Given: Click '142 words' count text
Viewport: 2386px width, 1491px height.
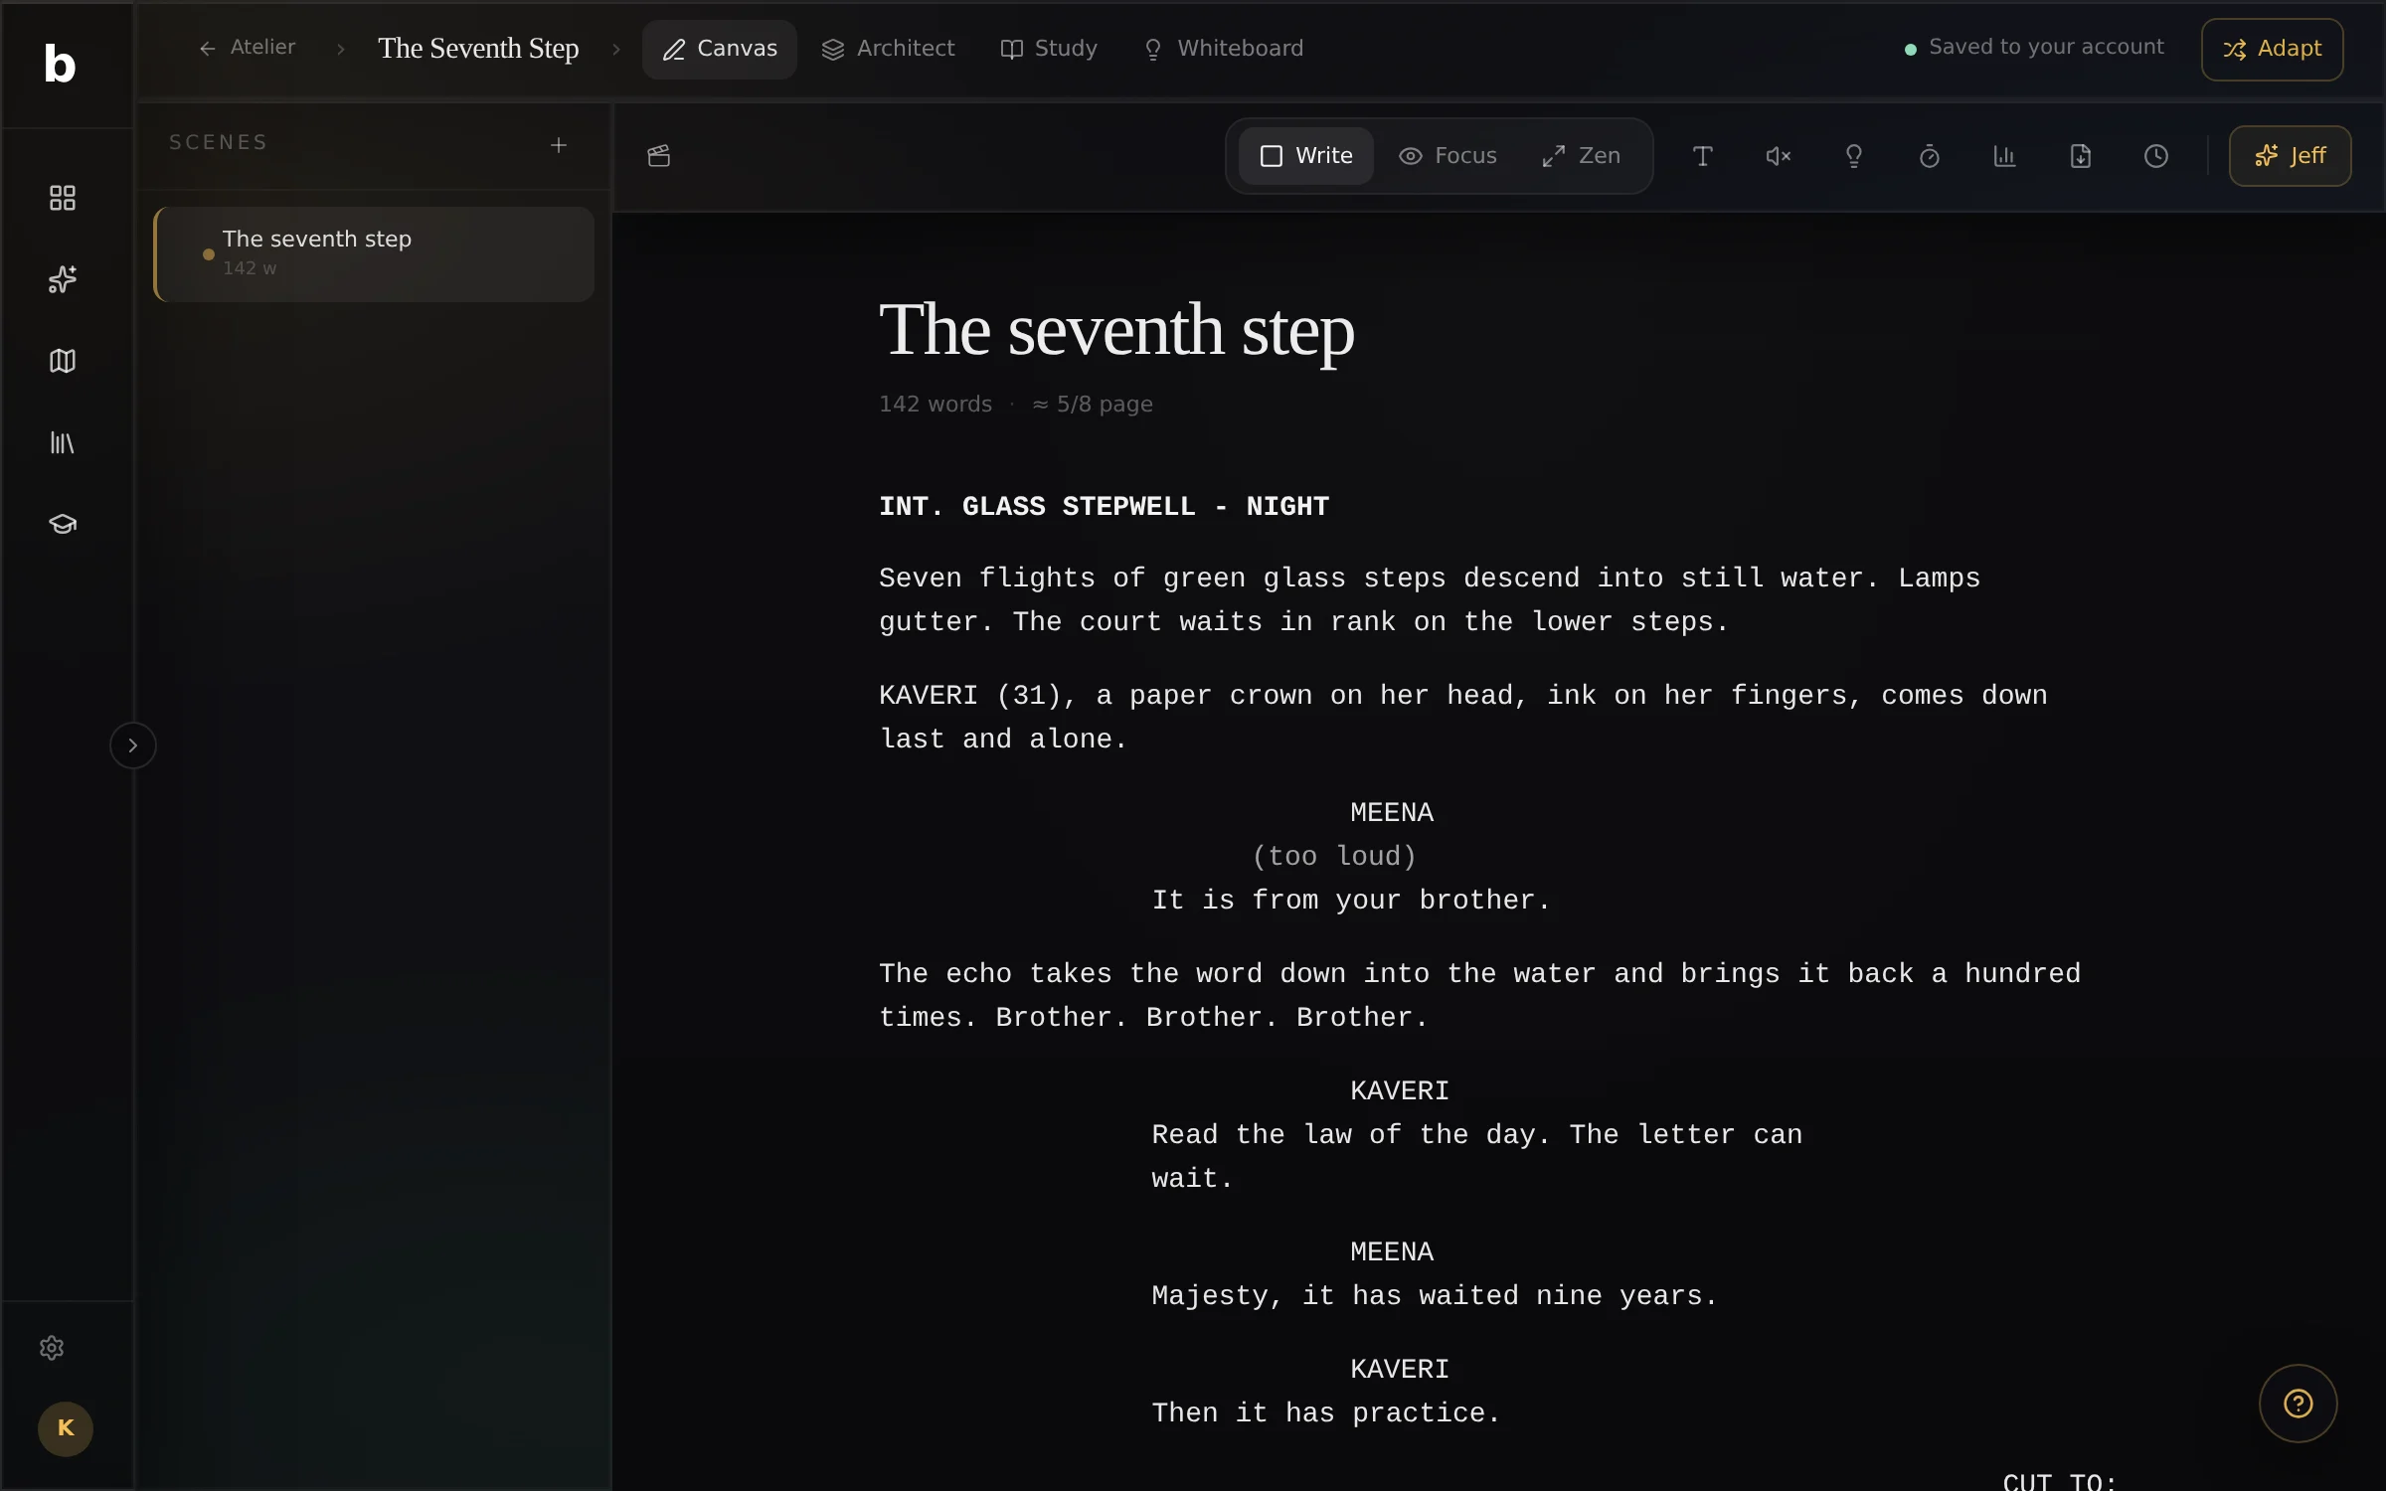Looking at the screenshot, I should pyautogui.click(x=935, y=405).
